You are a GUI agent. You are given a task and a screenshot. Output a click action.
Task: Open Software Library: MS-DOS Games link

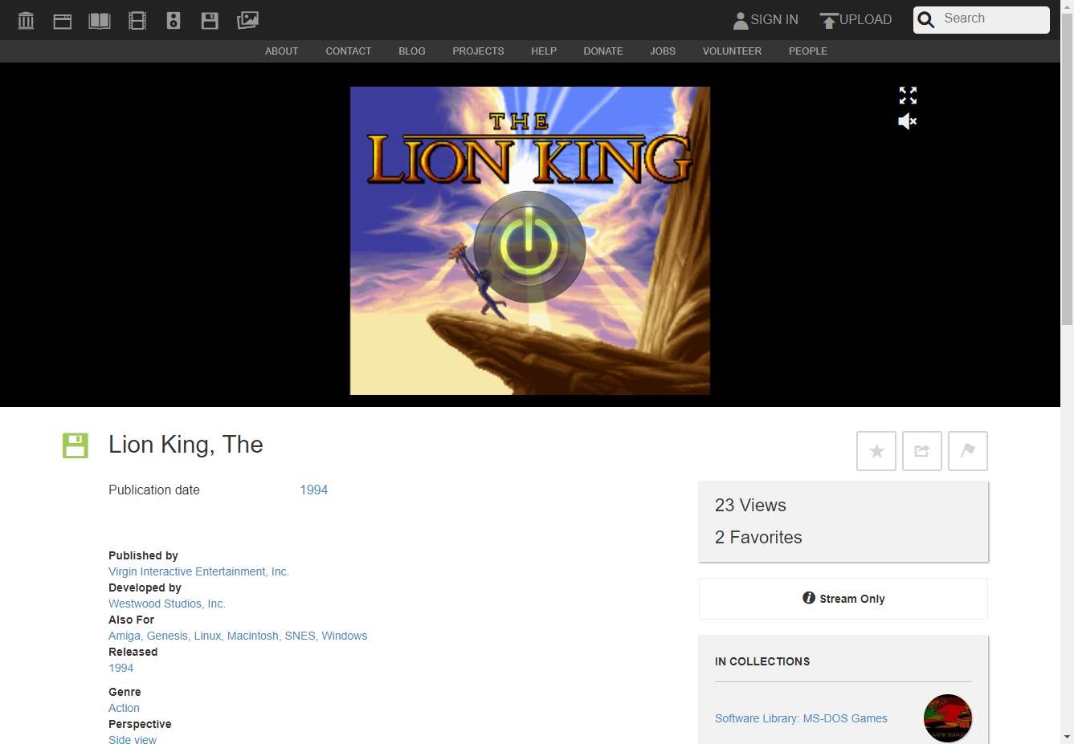coord(801,718)
